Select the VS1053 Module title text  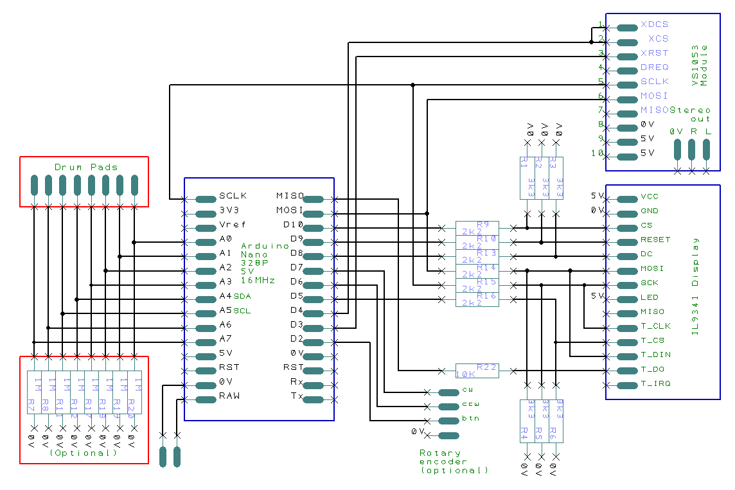point(700,64)
